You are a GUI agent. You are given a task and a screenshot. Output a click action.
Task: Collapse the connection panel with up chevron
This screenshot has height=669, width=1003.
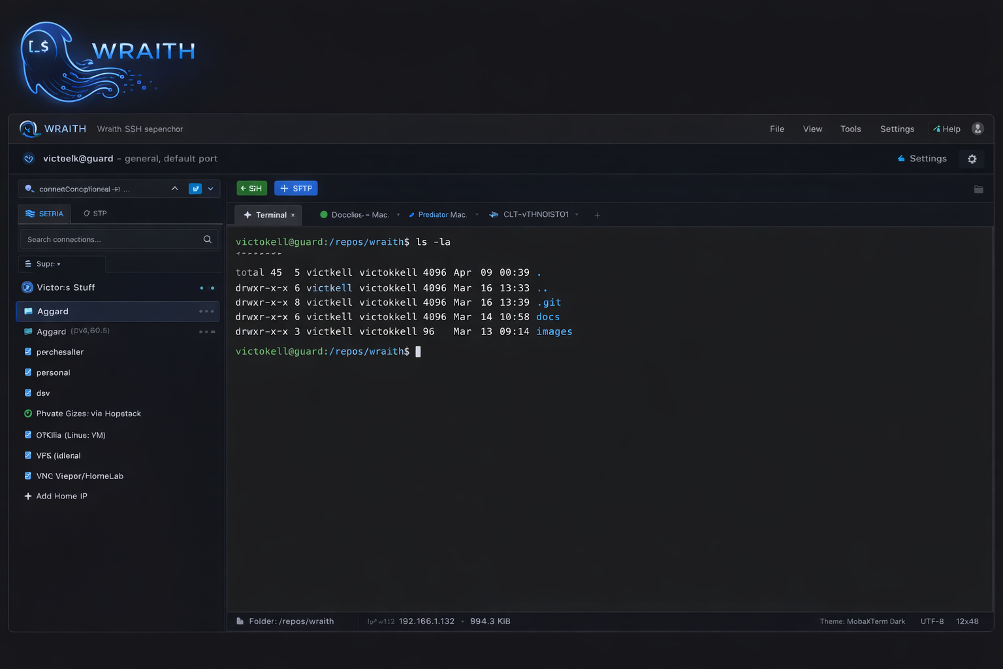click(x=174, y=189)
